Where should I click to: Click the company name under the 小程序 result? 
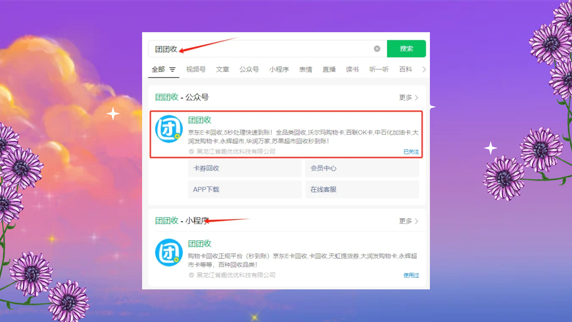(236, 275)
